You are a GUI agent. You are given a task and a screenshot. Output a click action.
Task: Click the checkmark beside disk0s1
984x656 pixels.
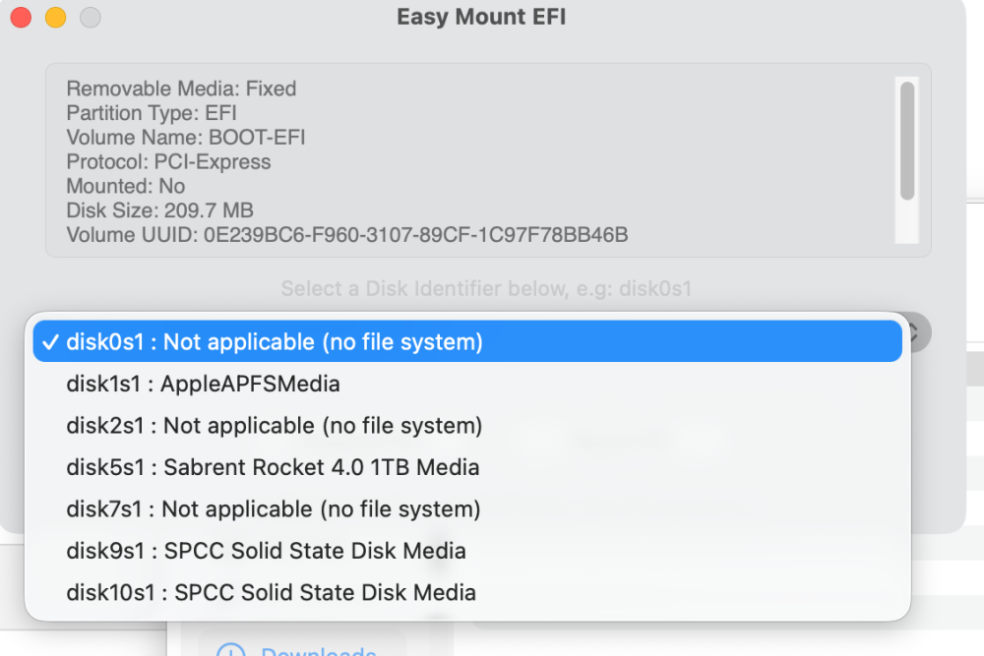49,342
